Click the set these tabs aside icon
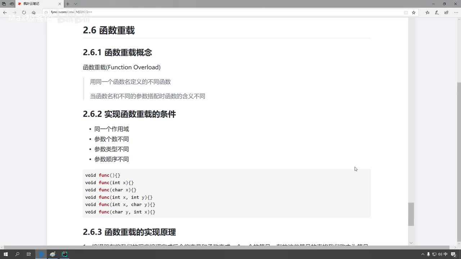This screenshot has height=259, width=461. 12,4
